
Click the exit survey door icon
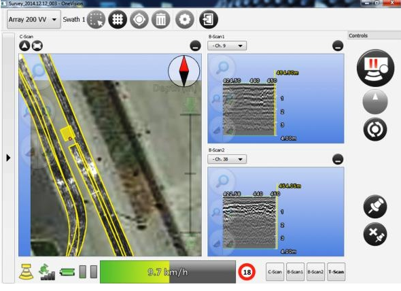[x=209, y=20]
